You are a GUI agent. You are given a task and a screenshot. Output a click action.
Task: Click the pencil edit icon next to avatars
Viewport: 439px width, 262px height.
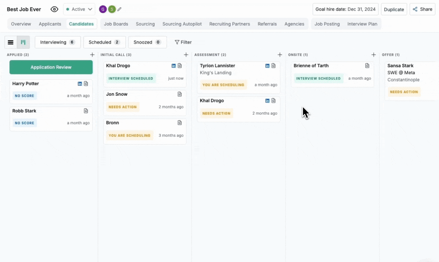pyautogui.click(x=119, y=9)
